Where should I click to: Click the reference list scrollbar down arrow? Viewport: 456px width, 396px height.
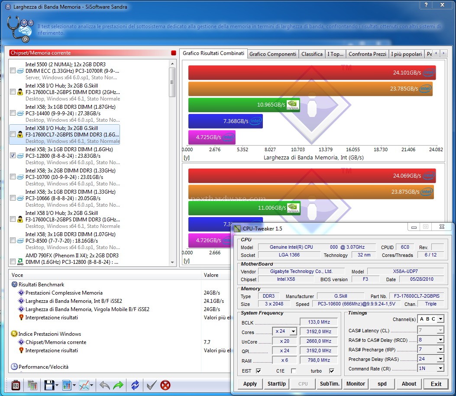(x=172, y=263)
